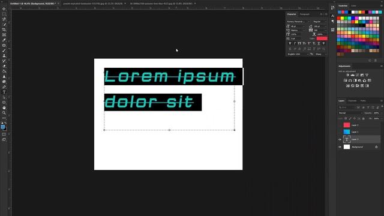Click the foreground color swatch

pyautogui.click(x=2, y=127)
